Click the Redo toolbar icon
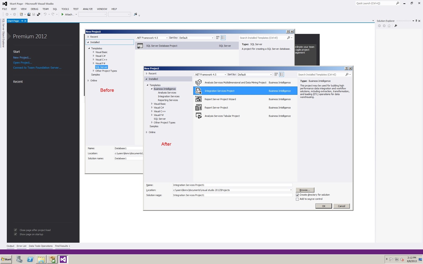 (53, 14)
